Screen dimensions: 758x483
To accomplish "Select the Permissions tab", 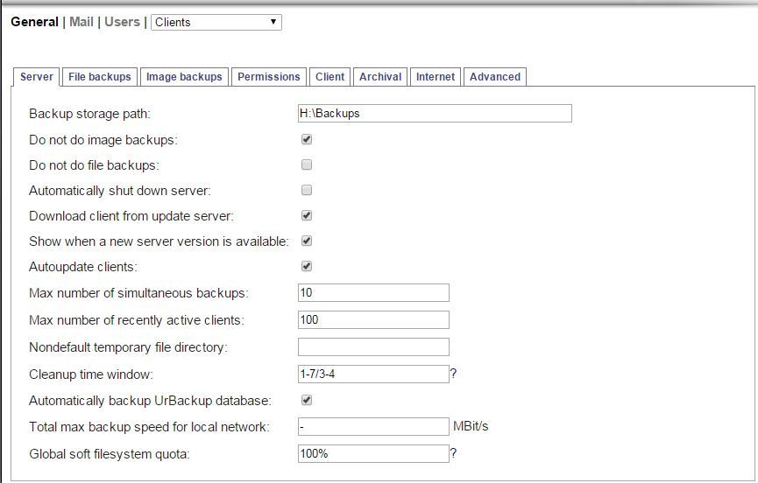I will click(x=269, y=77).
